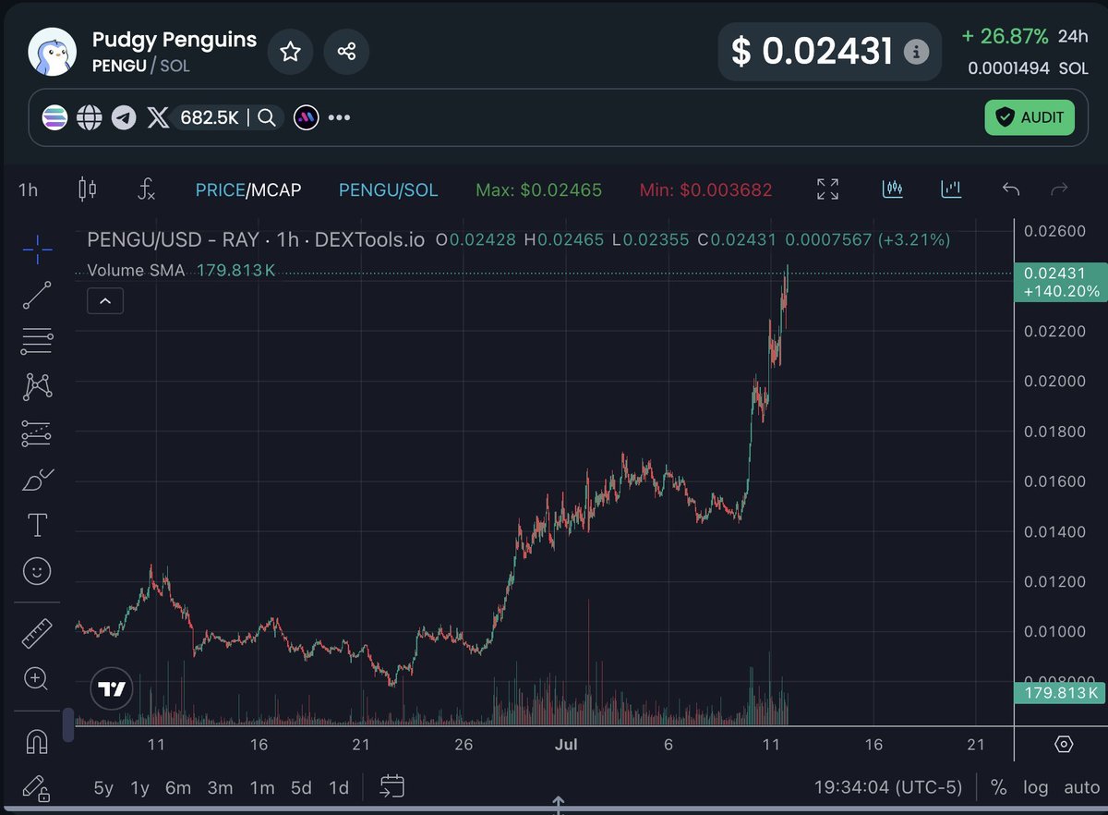Open the candlestick chart style selector
Image resolution: width=1108 pixels, height=815 pixels.
tap(88, 189)
